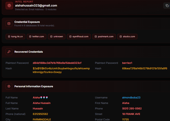Select the email address in the report title
Image resolution: width=170 pixels, height=121 pixels.
[36, 5]
